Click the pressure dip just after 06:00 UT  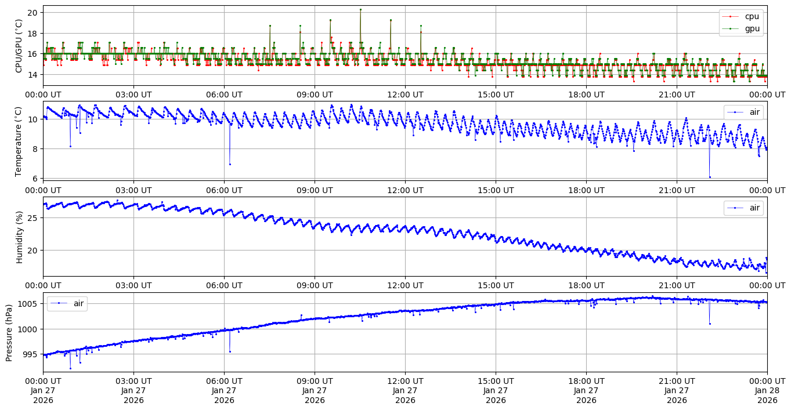click(x=230, y=351)
